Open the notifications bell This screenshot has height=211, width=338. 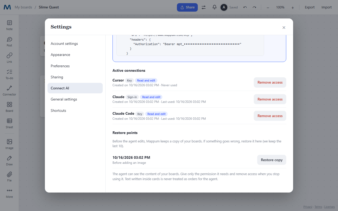[x=214, y=7]
